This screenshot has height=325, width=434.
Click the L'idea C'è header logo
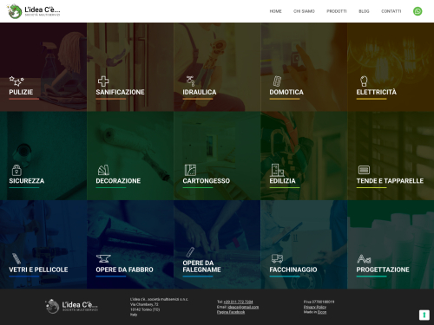pos(34,11)
